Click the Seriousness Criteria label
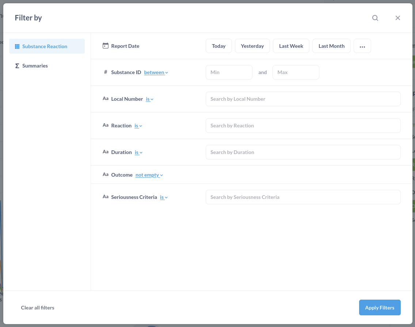 pyautogui.click(x=134, y=197)
